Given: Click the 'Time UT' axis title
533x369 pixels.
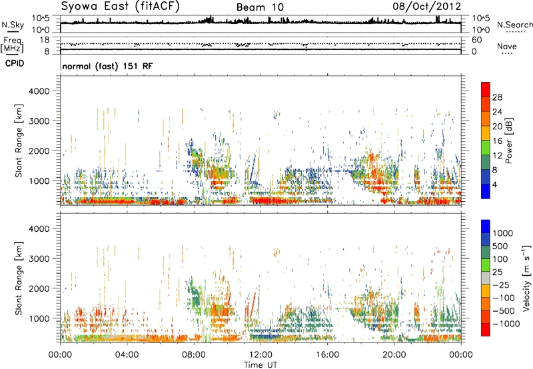Looking at the screenshot, I should [x=261, y=364].
